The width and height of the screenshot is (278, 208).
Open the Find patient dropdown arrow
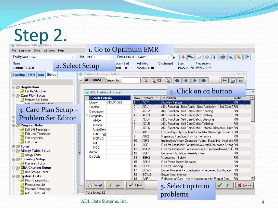168,57
